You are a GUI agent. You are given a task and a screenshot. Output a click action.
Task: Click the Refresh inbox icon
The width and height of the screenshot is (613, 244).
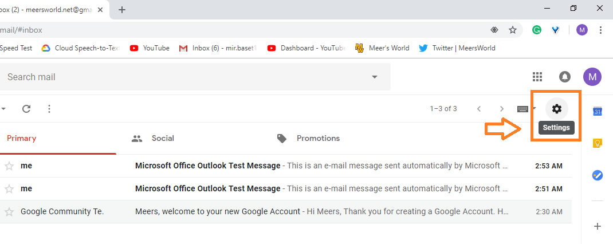coord(26,109)
